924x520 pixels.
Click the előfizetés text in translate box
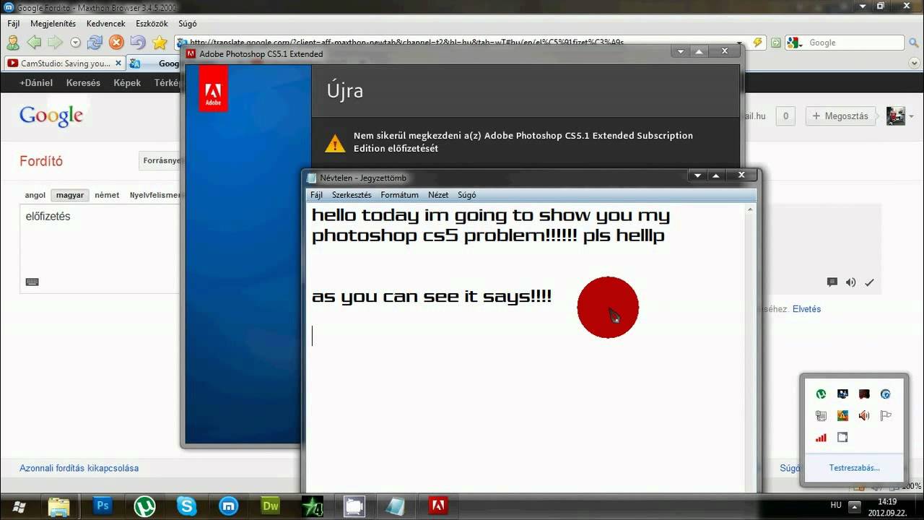(48, 216)
